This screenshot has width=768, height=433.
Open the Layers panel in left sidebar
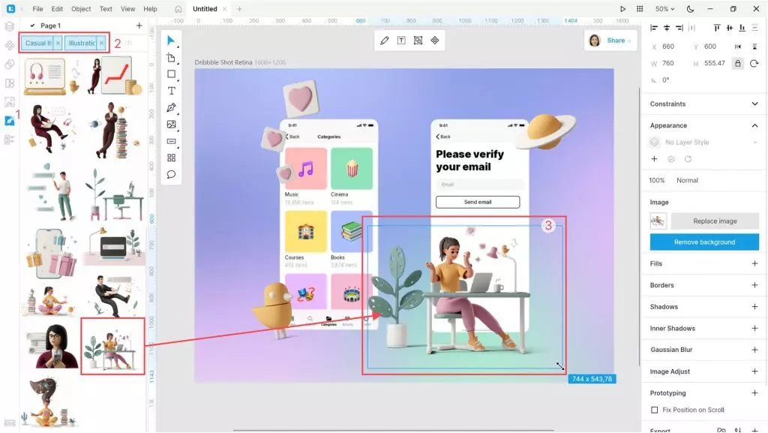click(9, 26)
